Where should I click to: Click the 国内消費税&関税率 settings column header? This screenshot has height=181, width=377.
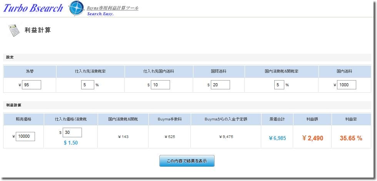[282, 71]
